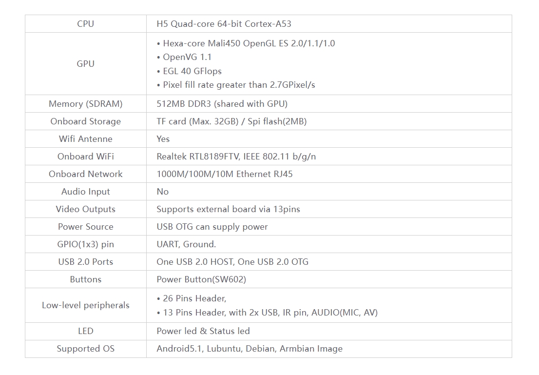This screenshot has width=539, height=375.
Task: Click the Onboard Storage label
Action: (x=85, y=121)
